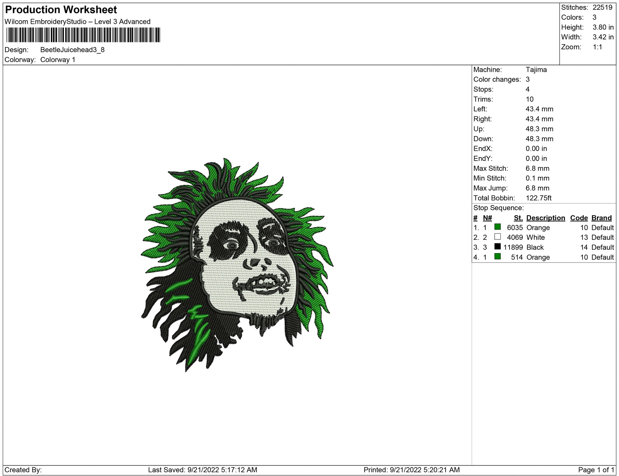The height and width of the screenshot is (476, 619).
Task: Click the barcode under the Wilcom title
Action: [x=83, y=35]
